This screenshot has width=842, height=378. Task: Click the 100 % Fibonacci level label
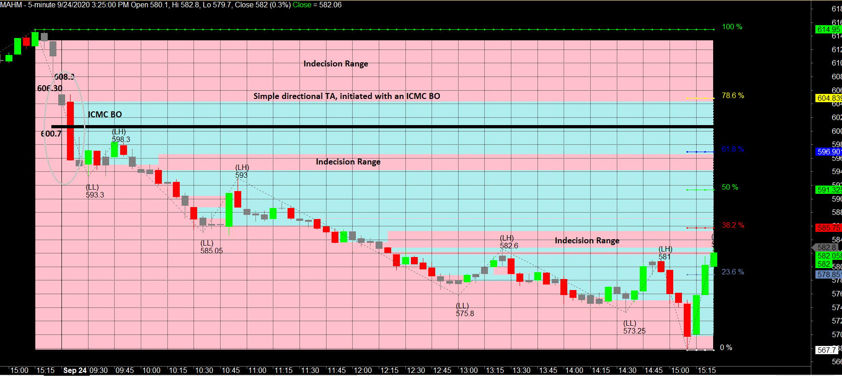pyautogui.click(x=731, y=27)
